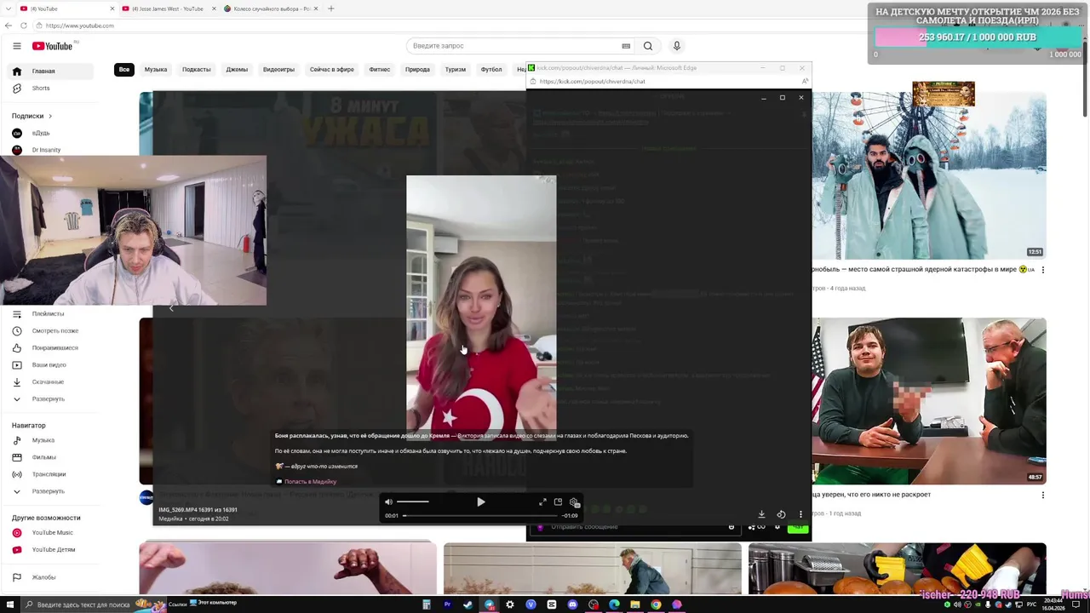The height and width of the screenshot is (613, 1090).
Task: Open Discord from taskbar
Action: click(x=572, y=604)
